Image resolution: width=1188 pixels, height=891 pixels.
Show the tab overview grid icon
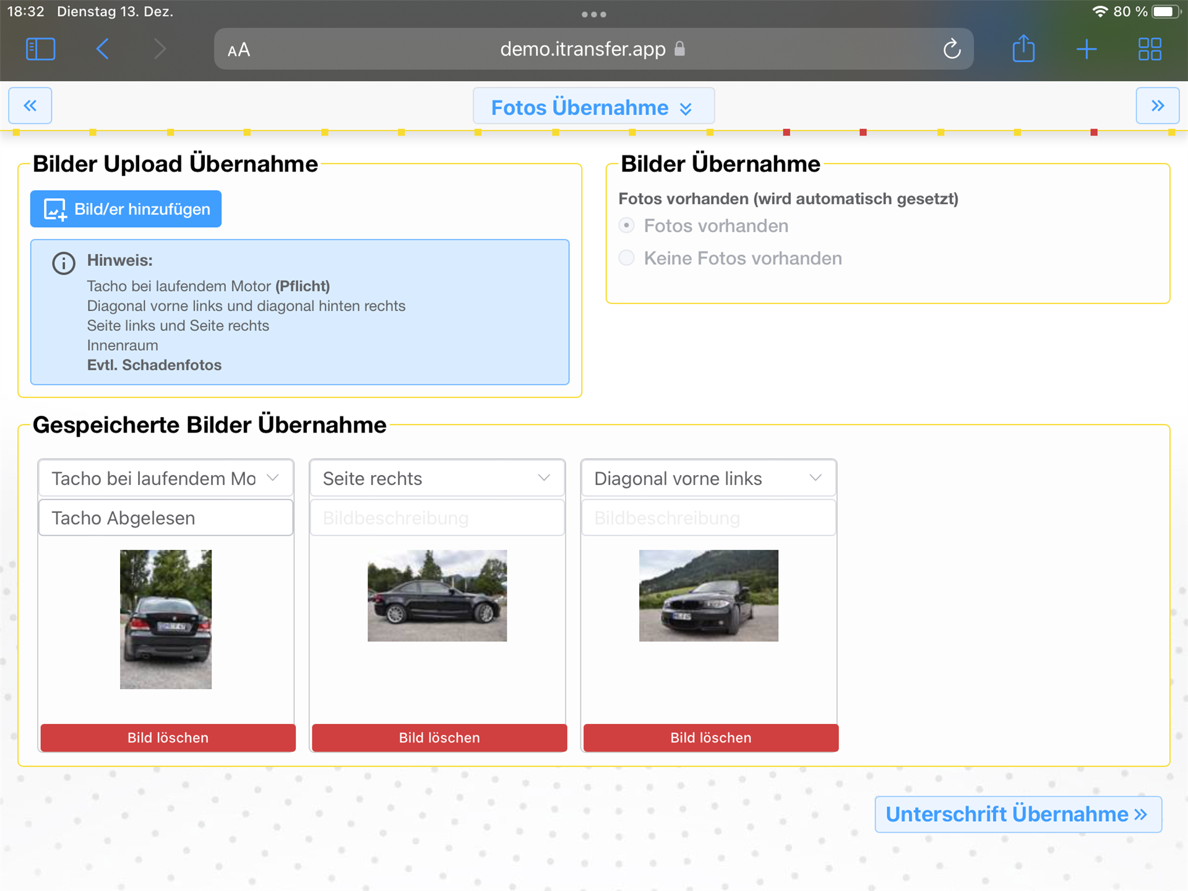[x=1150, y=49]
